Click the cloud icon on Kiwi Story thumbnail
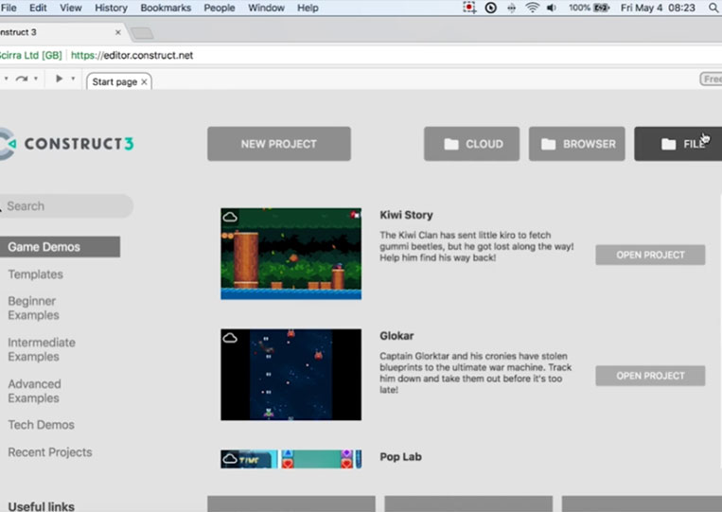Viewport: 722px width, 512px height. pyautogui.click(x=230, y=217)
